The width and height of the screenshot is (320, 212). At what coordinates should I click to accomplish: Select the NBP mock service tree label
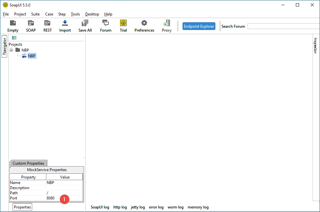click(32, 56)
